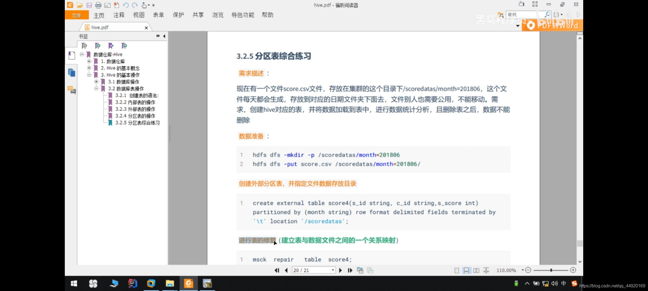Expand the 3.1 数据库操作 bookmark
This screenshot has height=291, width=648.
point(96,82)
